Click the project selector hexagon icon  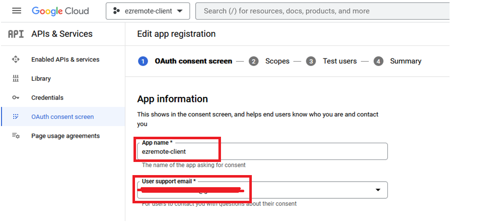point(116,11)
